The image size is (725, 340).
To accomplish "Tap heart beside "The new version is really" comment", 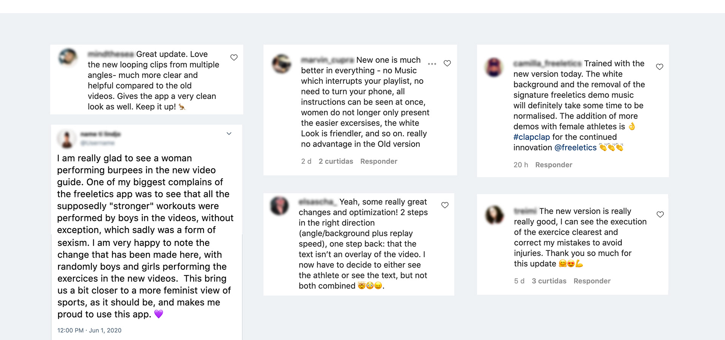I will (x=660, y=215).
